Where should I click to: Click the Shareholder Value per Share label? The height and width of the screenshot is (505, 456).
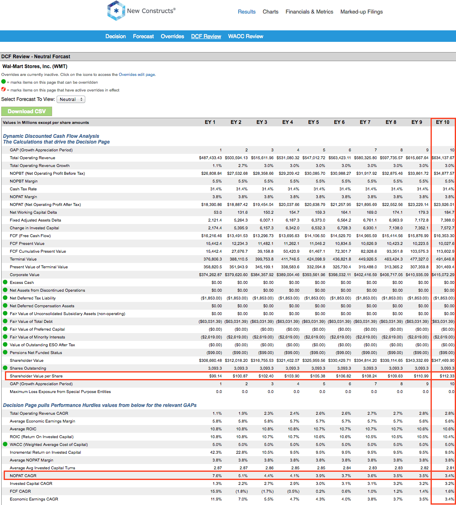point(36,376)
